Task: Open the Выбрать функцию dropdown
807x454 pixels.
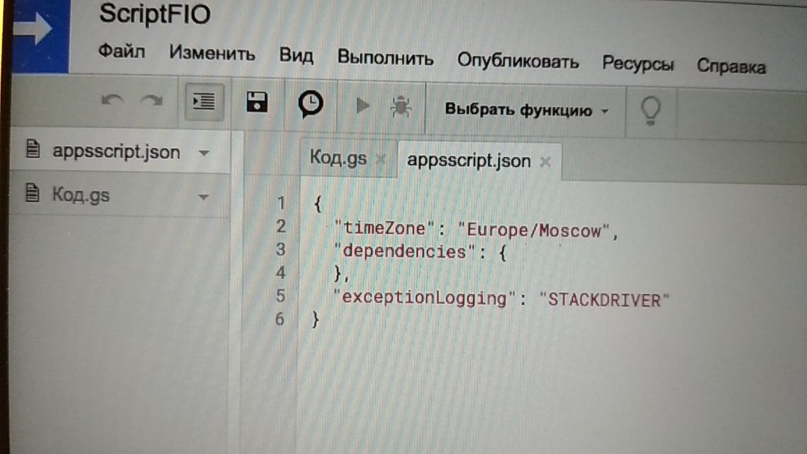Action: 526,110
